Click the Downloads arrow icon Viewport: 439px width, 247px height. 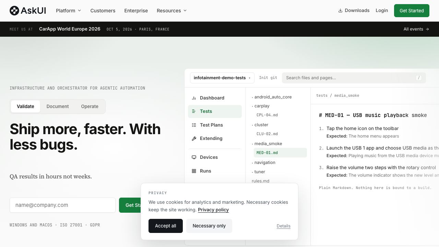pos(341,11)
